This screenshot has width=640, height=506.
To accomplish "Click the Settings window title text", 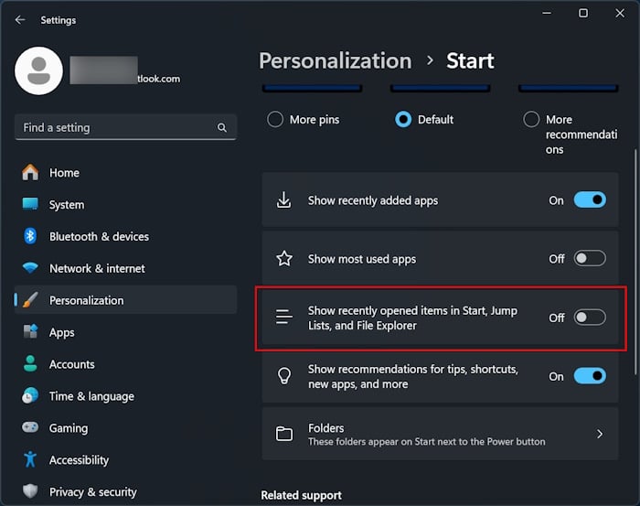I will click(58, 20).
